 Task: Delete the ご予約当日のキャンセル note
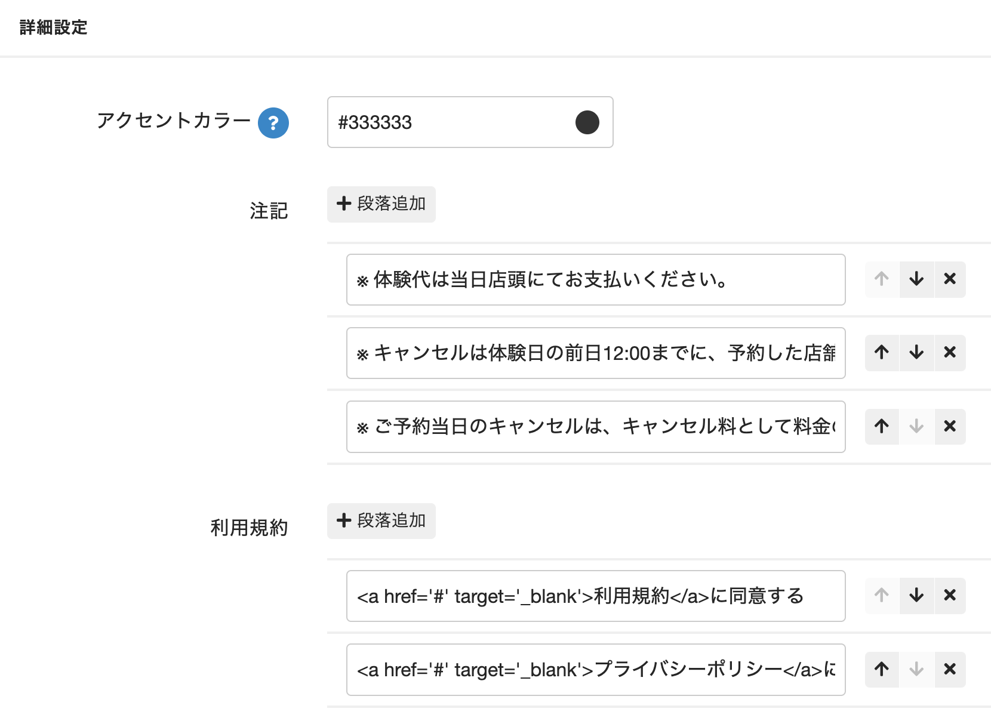pyautogui.click(x=950, y=427)
